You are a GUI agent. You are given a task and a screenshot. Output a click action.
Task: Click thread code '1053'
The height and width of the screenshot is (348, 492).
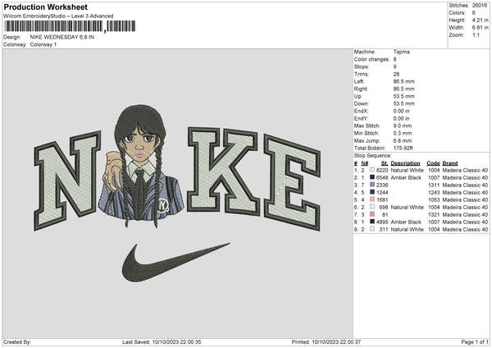click(434, 199)
